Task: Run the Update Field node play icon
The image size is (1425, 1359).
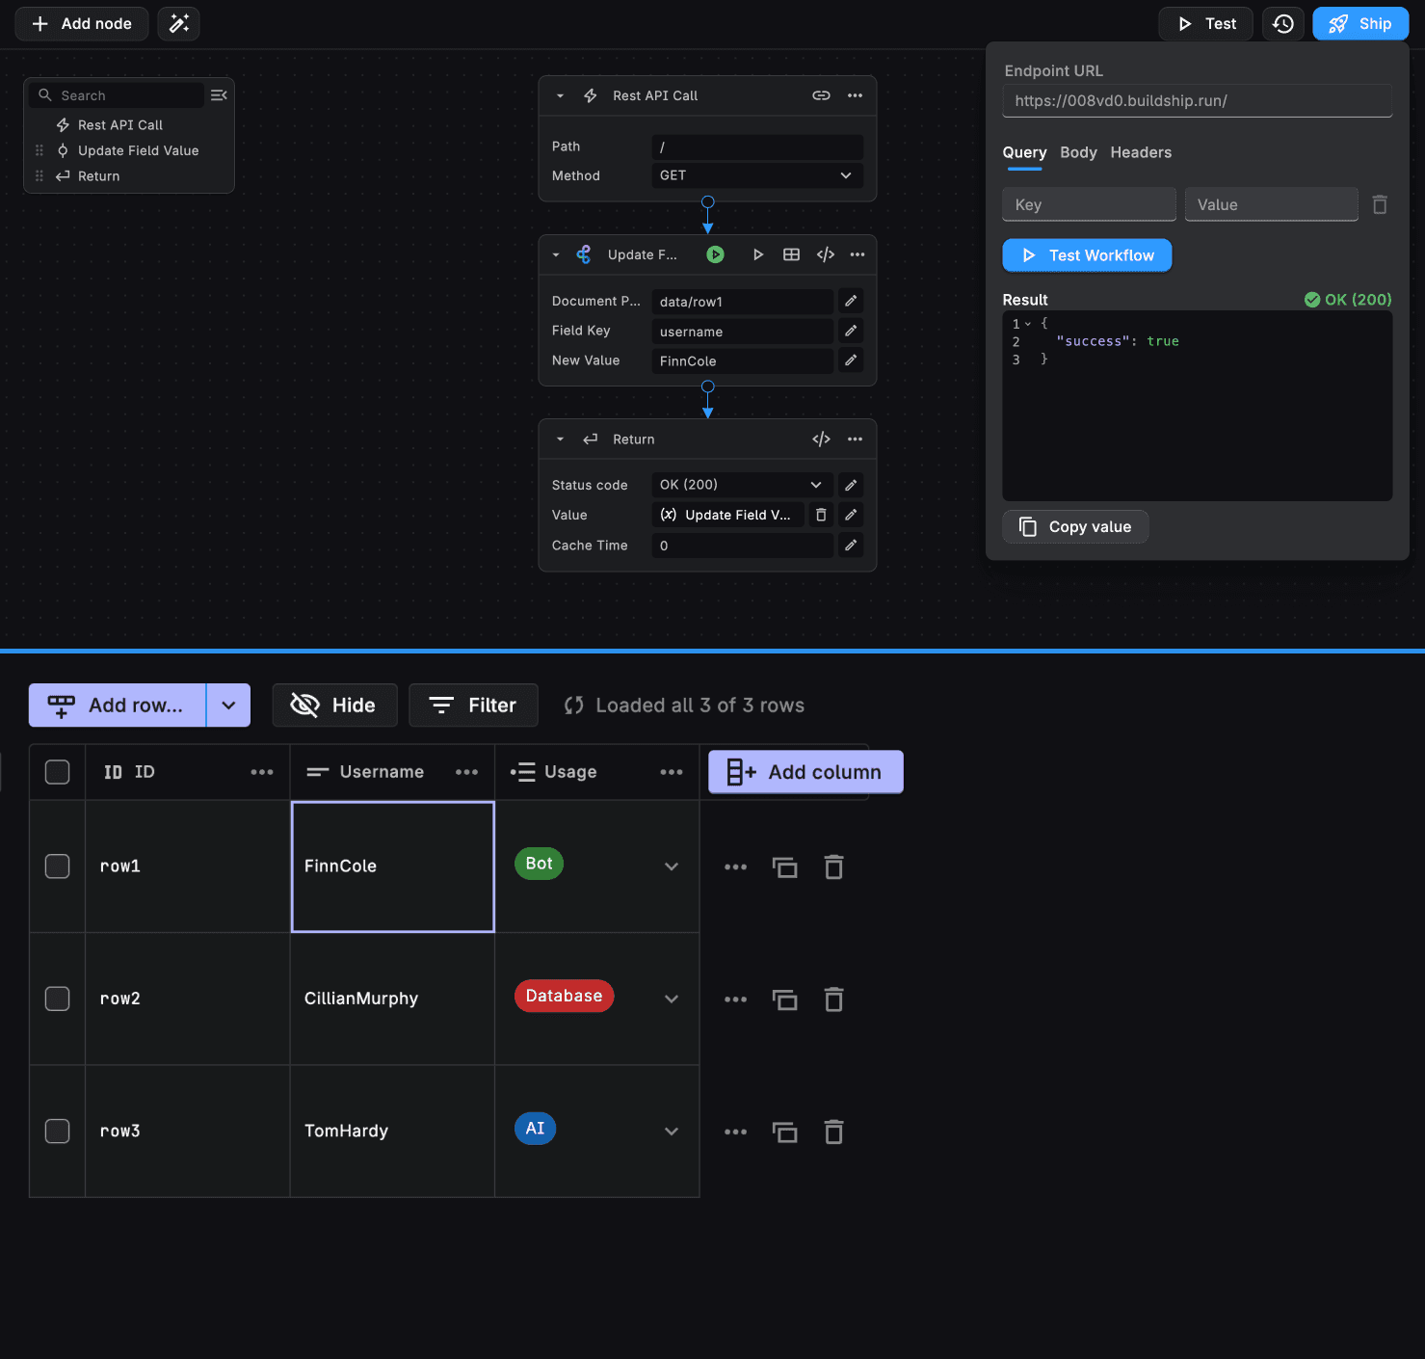Action: [758, 254]
